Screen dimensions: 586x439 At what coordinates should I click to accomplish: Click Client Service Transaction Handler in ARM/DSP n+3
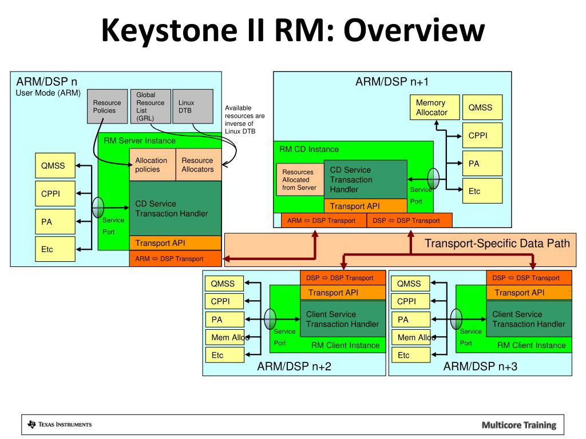point(529,319)
